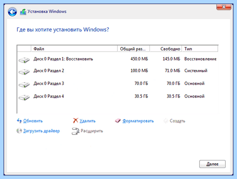Click drive icon of Диск 0 Раздел 1

point(24,60)
